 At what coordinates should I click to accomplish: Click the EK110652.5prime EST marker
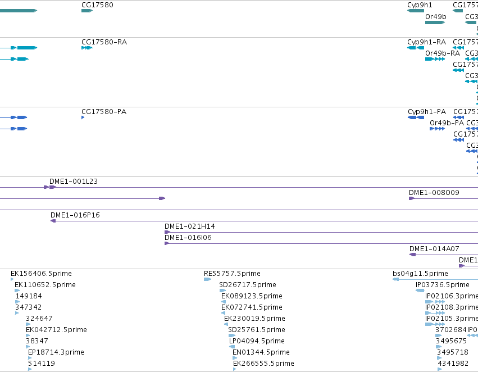(x=17, y=291)
